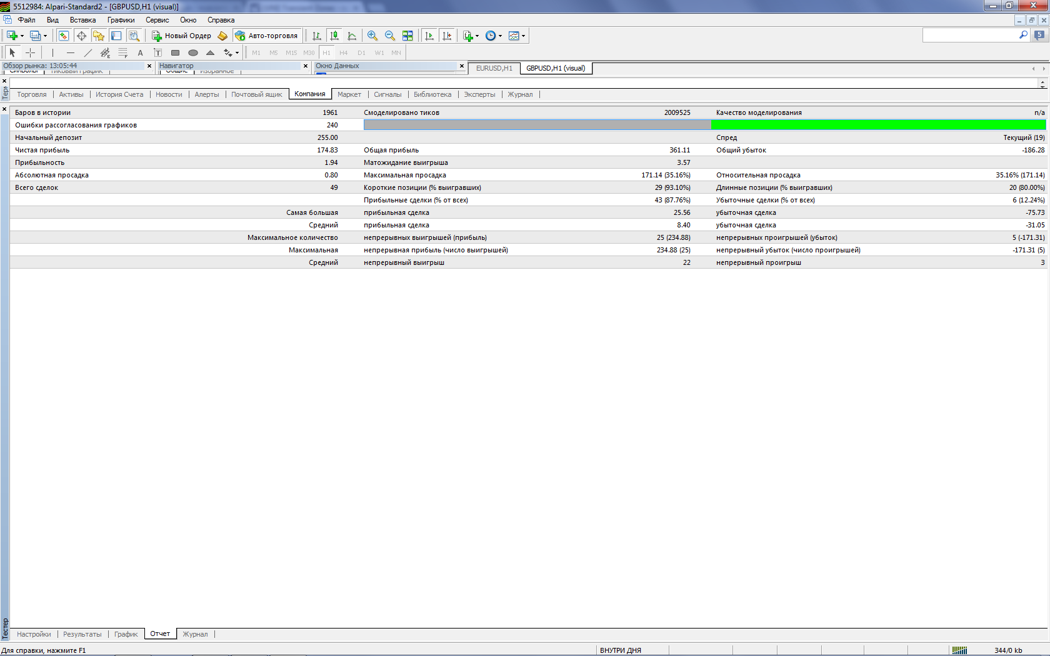Select the cursor arrow tool
This screenshot has width=1050, height=656.
tap(12, 52)
